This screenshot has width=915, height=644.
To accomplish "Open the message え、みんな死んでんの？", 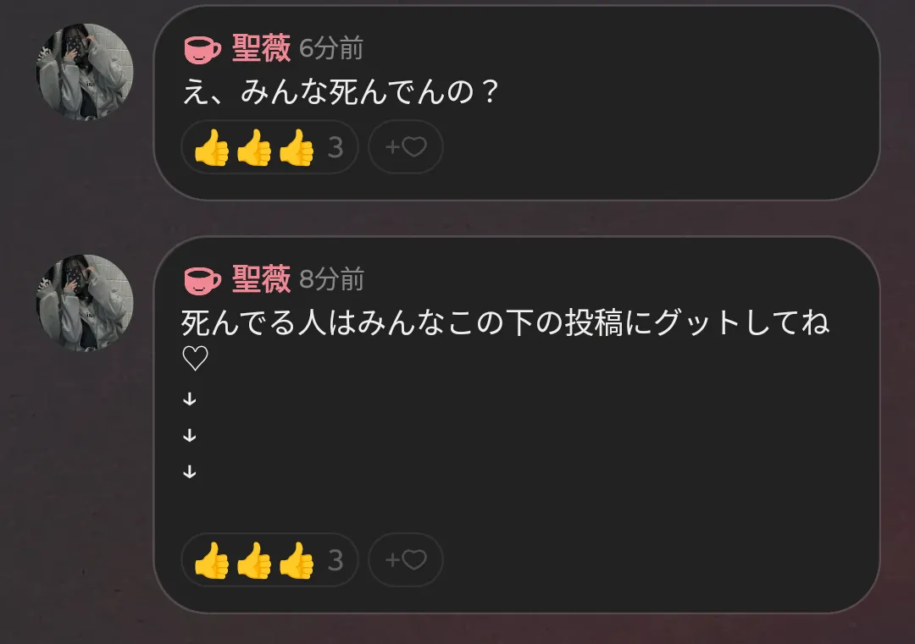I will (x=341, y=93).
